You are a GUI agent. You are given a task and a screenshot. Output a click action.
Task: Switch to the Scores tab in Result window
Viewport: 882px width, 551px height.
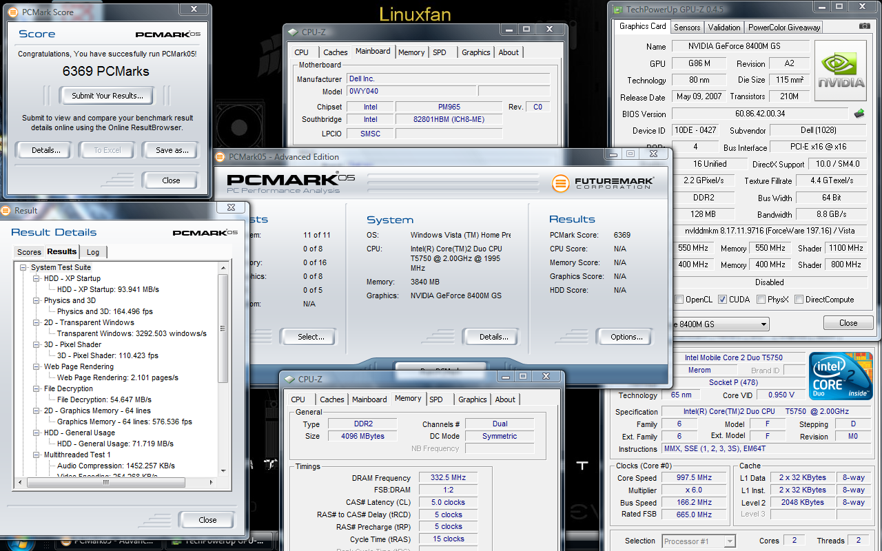(x=29, y=252)
